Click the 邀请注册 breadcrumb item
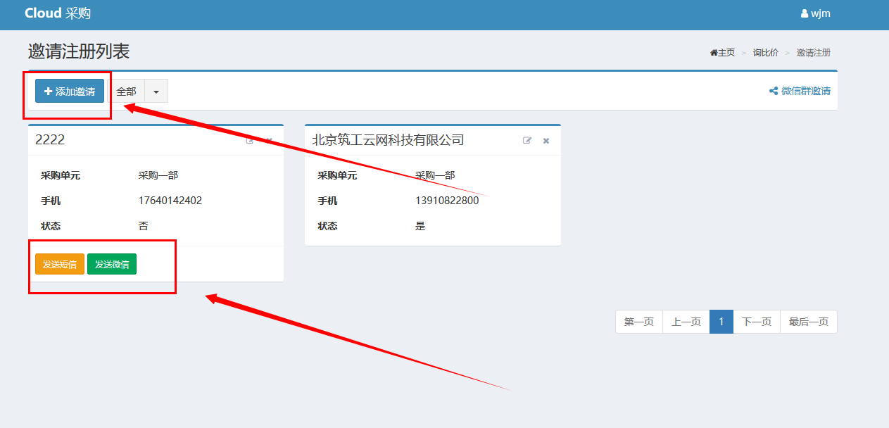 (813, 53)
